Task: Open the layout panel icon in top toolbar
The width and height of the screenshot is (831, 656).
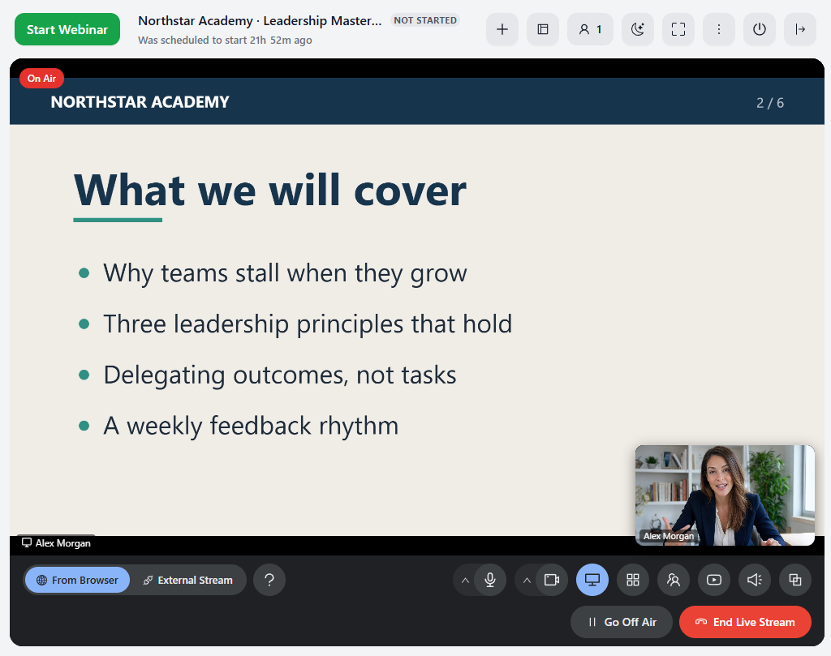Action: (x=543, y=29)
